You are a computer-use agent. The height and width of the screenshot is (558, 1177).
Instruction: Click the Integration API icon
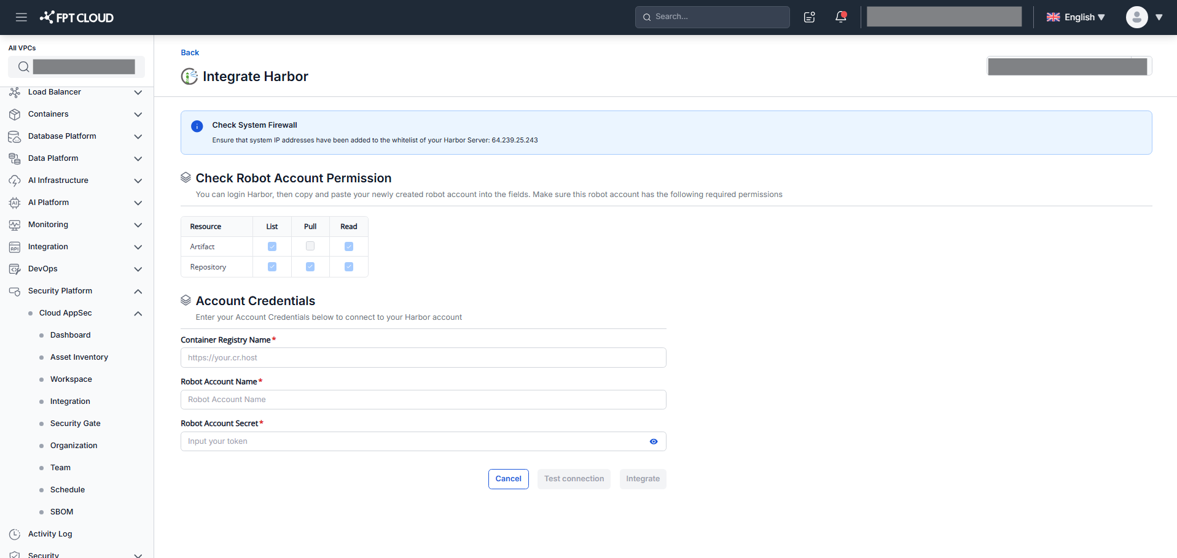(15, 247)
